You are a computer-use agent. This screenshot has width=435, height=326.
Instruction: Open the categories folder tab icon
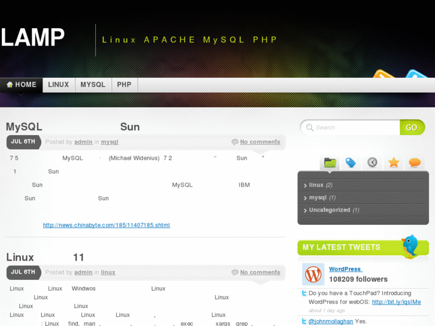tap(330, 163)
